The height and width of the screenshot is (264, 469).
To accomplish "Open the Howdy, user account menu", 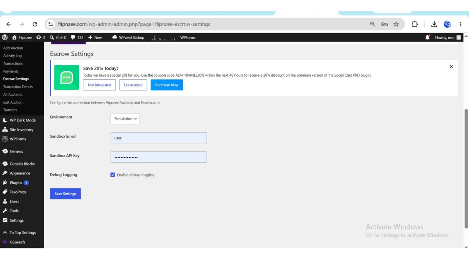I will pos(448,38).
